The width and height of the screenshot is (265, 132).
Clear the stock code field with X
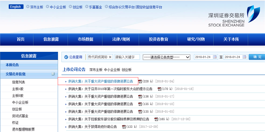click(x=110, y=57)
